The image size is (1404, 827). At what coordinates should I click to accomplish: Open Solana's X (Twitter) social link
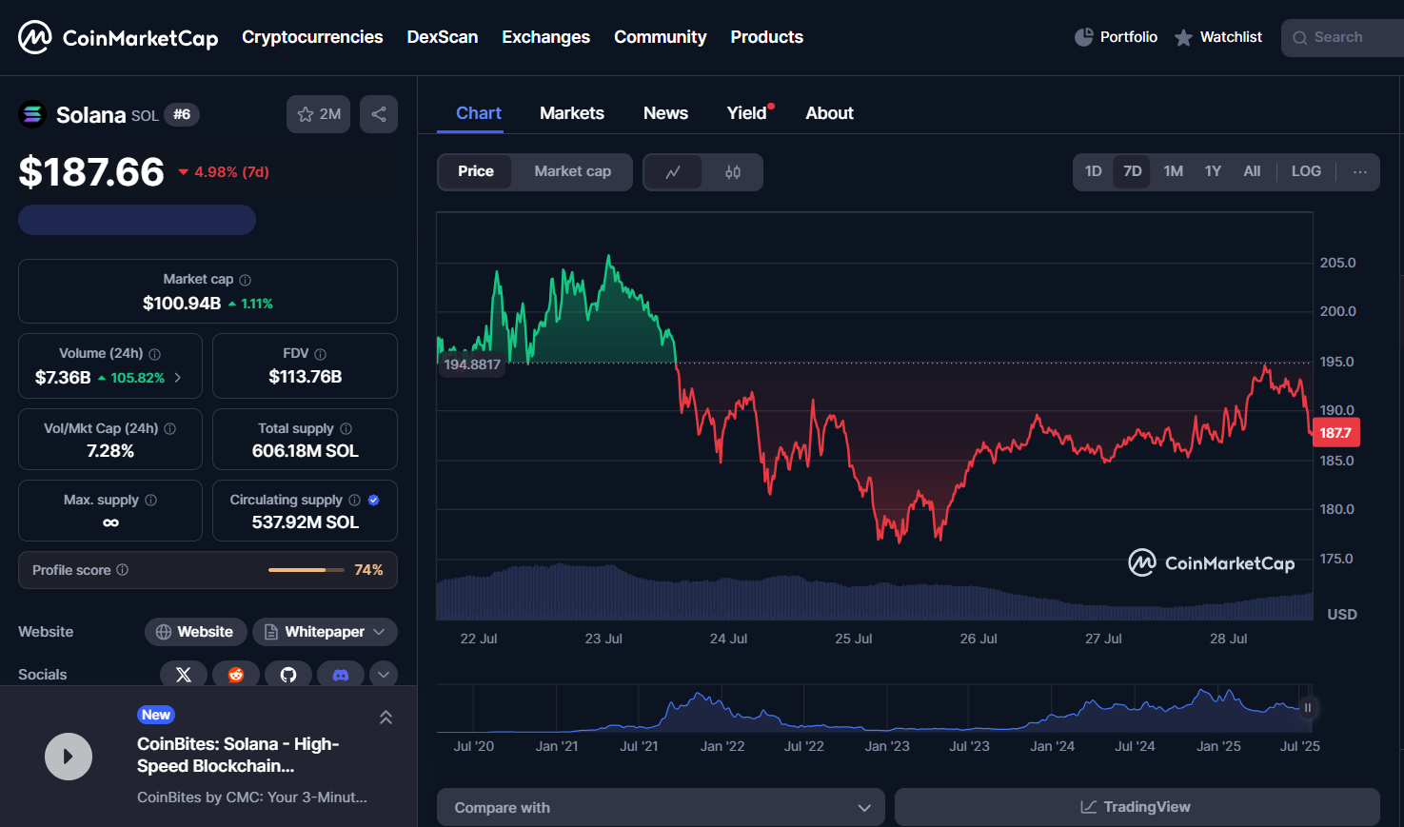[184, 675]
